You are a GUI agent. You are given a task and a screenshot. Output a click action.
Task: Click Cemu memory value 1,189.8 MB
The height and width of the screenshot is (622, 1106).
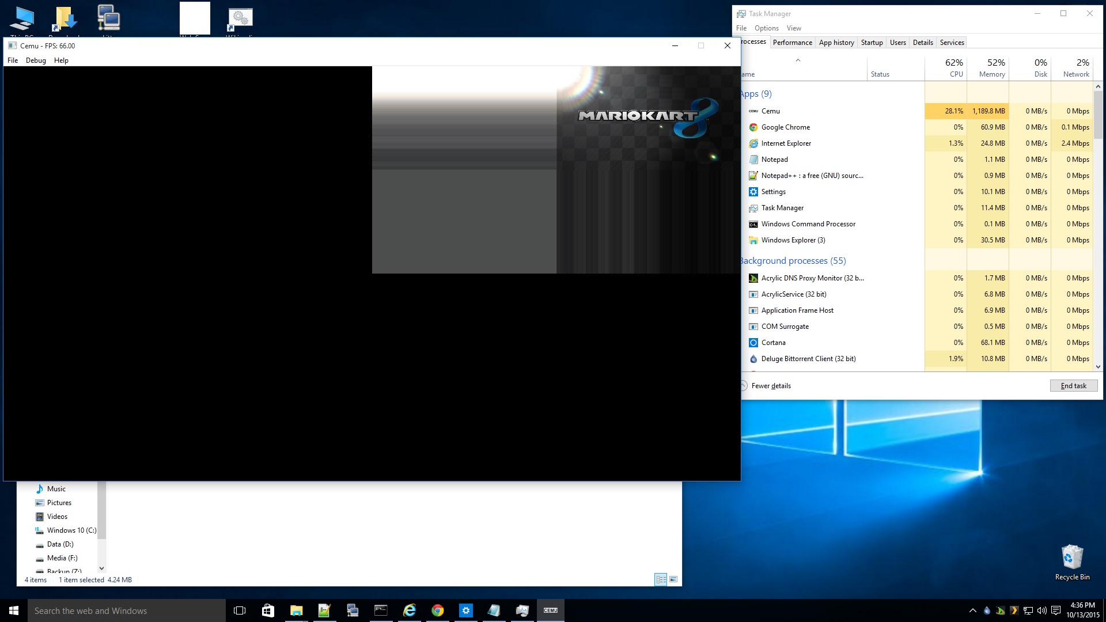point(988,111)
